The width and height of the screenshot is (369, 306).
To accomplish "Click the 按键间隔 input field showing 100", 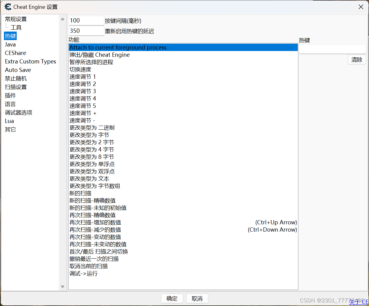I will pyautogui.click(x=86, y=21).
